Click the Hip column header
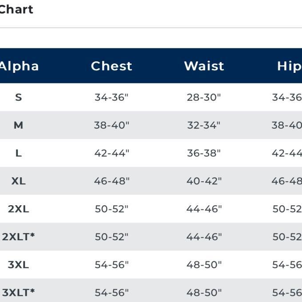 pos(290,67)
